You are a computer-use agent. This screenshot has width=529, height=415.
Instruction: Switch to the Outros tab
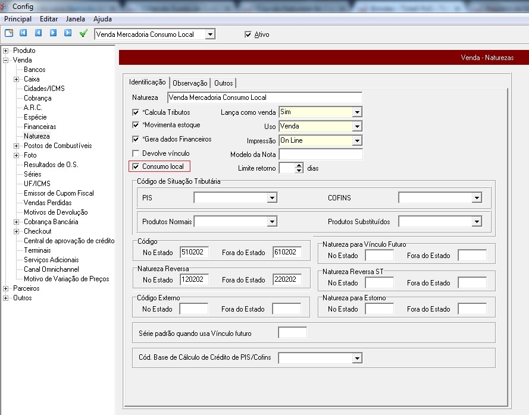click(223, 83)
